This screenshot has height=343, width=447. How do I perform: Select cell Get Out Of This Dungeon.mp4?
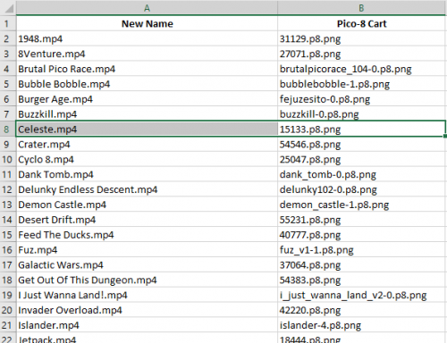point(147,280)
